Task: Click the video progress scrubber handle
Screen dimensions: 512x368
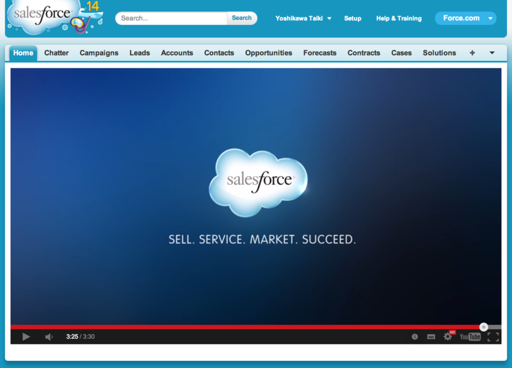Action: 484,327
